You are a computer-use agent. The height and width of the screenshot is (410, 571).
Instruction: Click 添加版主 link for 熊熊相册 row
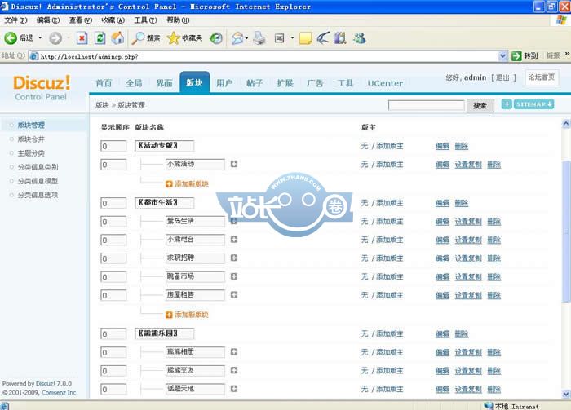(390, 352)
